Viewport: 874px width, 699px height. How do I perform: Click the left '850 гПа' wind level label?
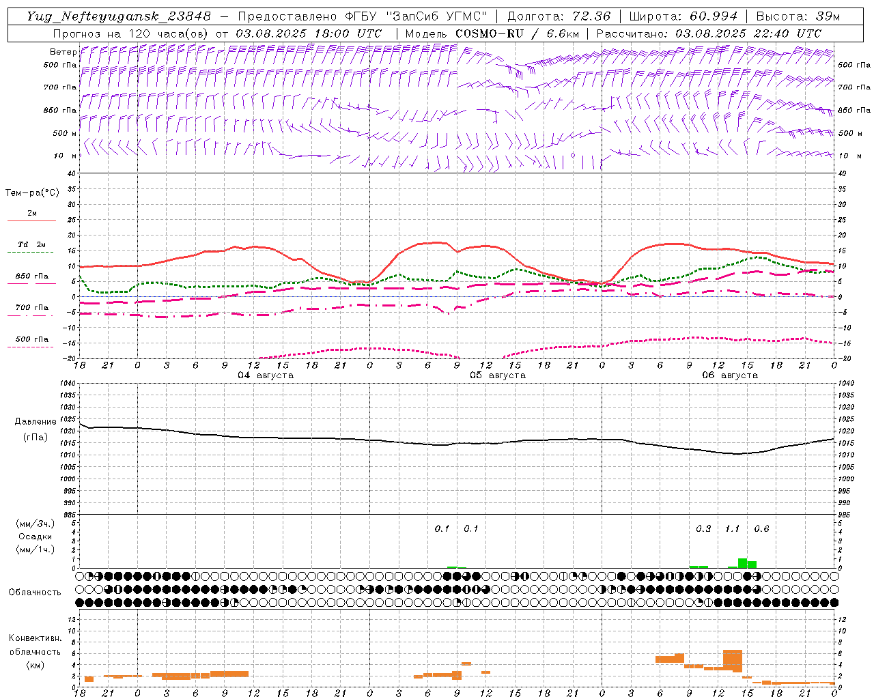click(x=59, y=110)
